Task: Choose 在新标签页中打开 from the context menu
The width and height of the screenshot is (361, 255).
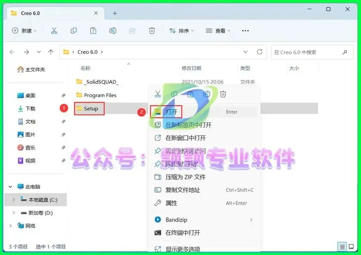Action: coord(204,125)
